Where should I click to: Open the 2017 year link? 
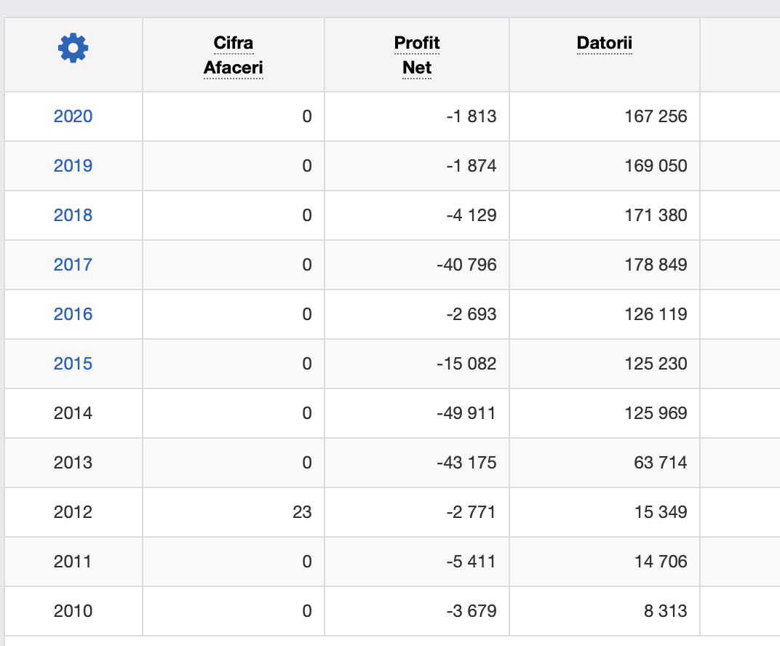pos(73,265)
